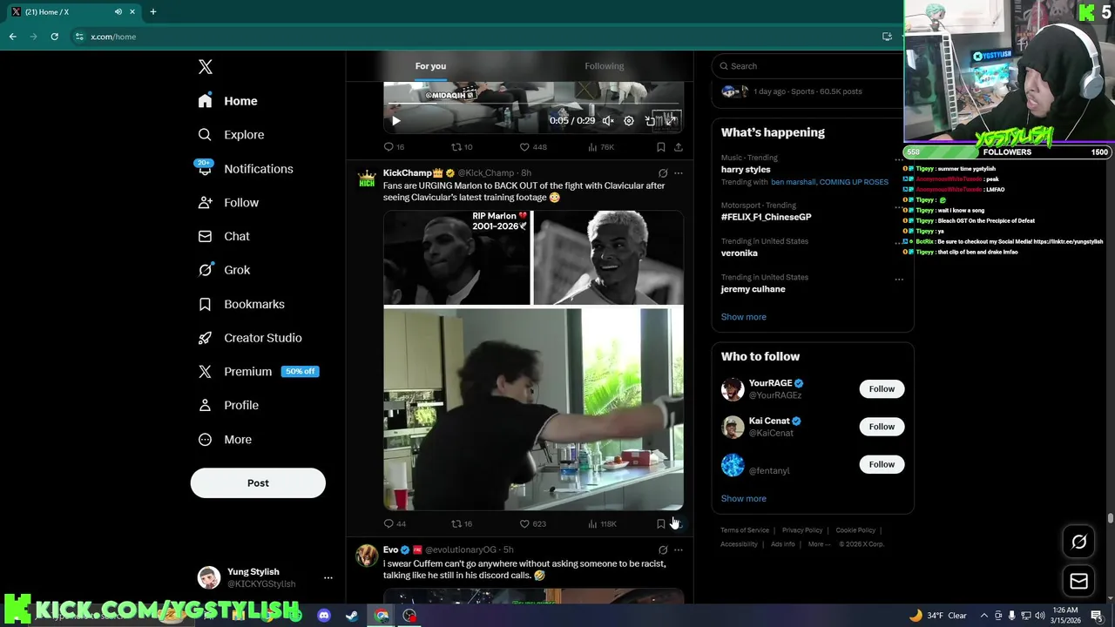Open the floating Messages envelope button
This screenshot has width=1115, height=627.
(x=1079, y=581)
